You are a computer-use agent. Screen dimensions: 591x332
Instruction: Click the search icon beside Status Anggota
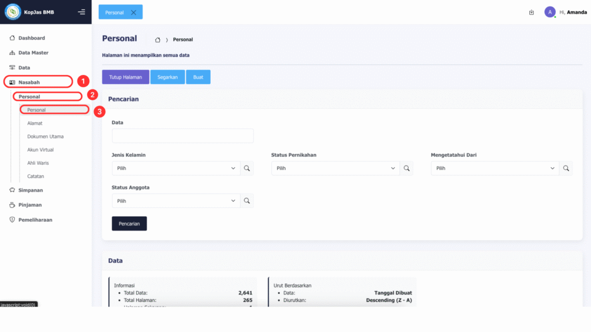coord(247,201)
